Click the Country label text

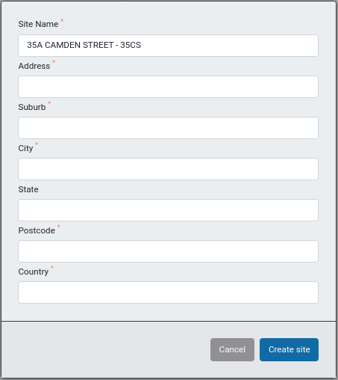pos(34,272)
